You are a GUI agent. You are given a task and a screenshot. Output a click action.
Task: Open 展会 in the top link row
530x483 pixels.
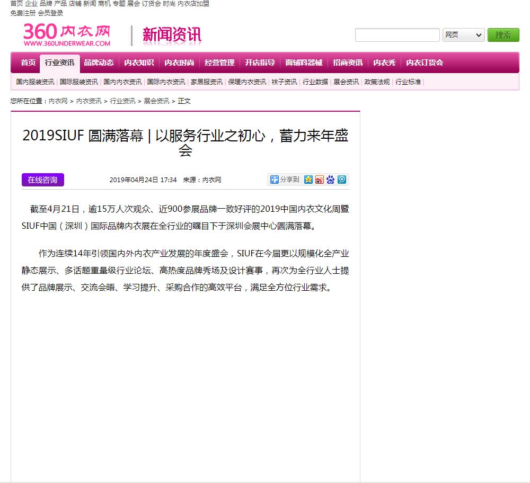tap(134, 4)
